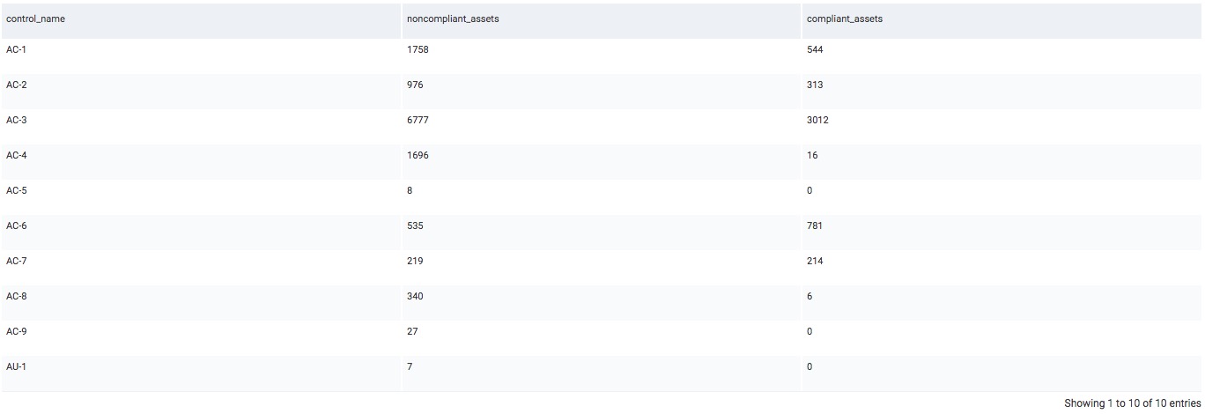Select the compliant value 781
The image size is (1205, 414).
click(815, 225)
